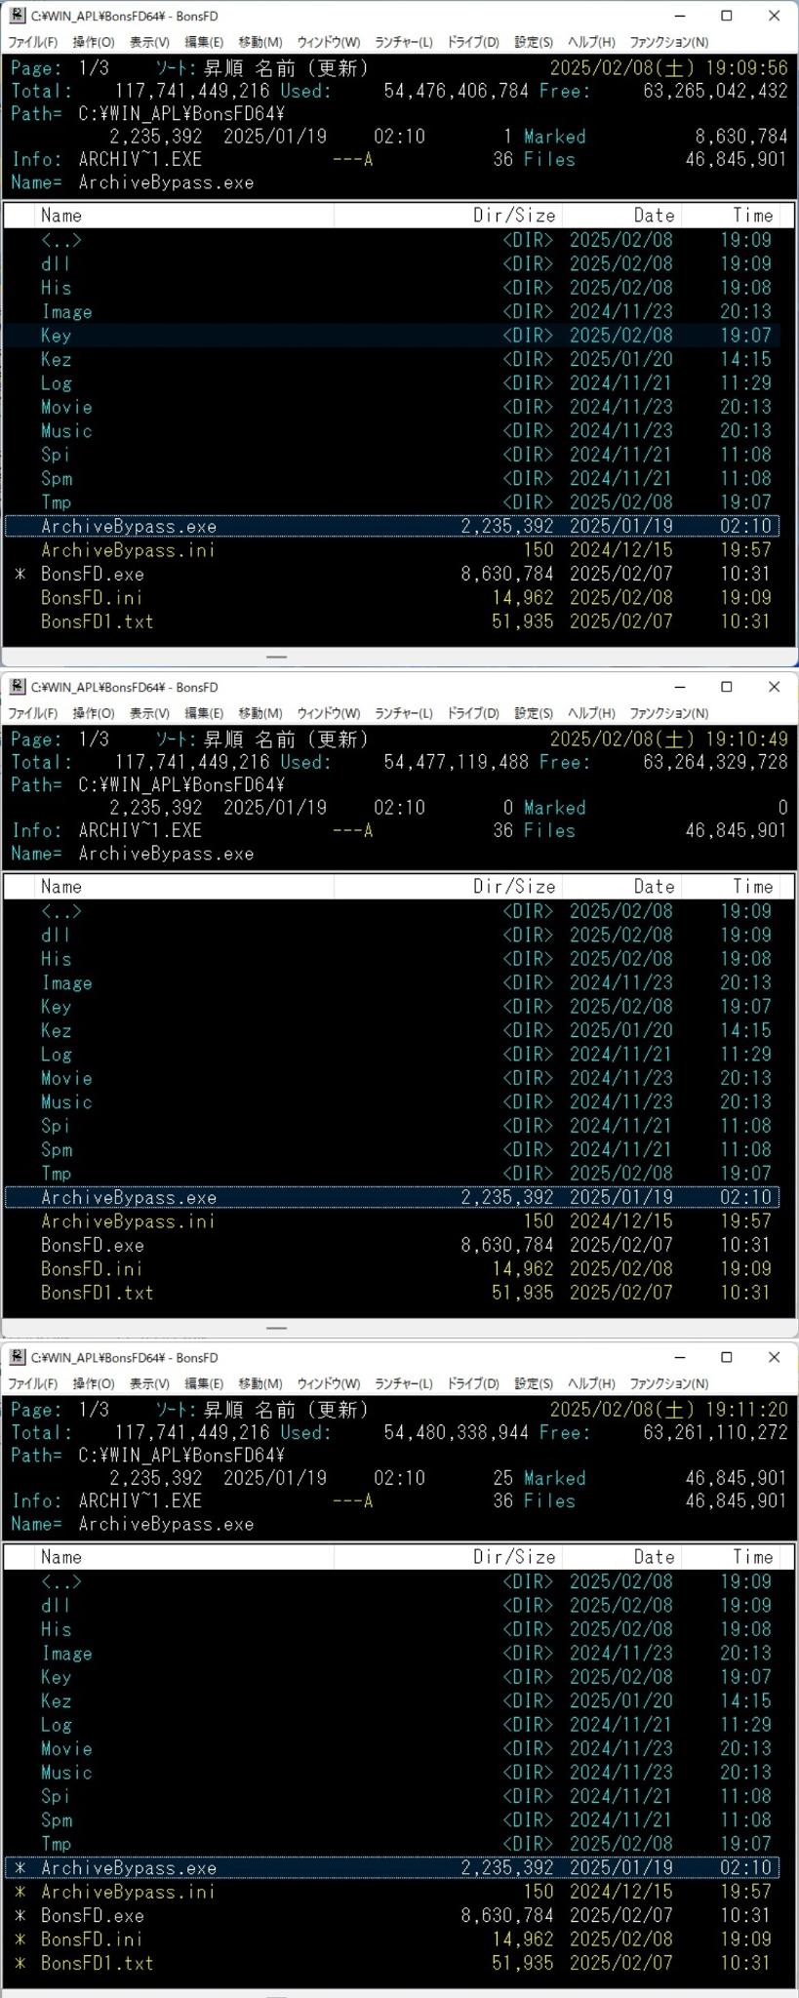Select unmarked BonsFD.exe in the middle window

pyautogui.click(x=92, y=1246)
